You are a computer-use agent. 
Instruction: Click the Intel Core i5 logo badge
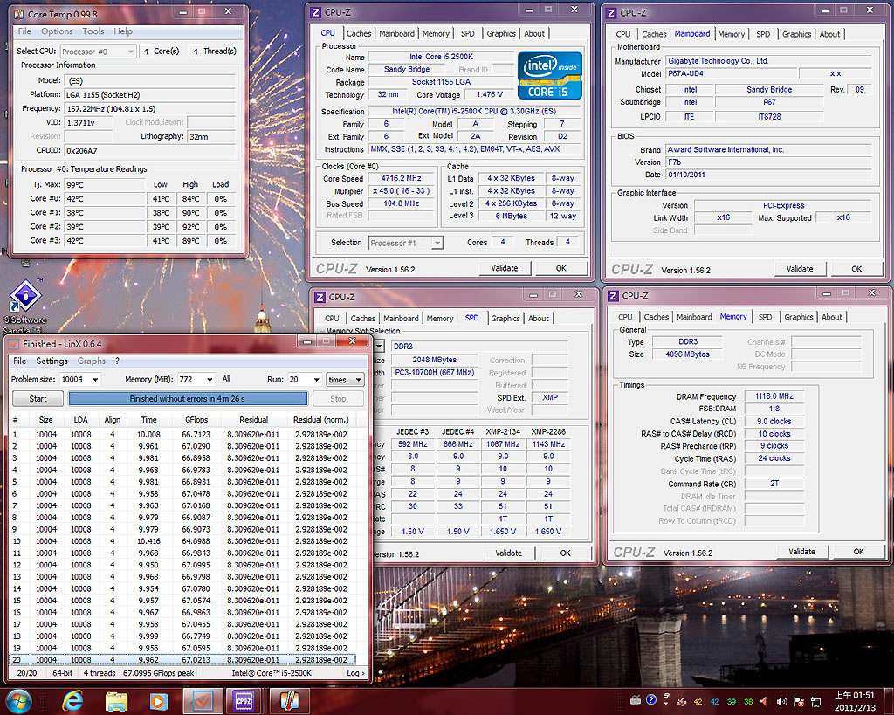pos(550,76)
